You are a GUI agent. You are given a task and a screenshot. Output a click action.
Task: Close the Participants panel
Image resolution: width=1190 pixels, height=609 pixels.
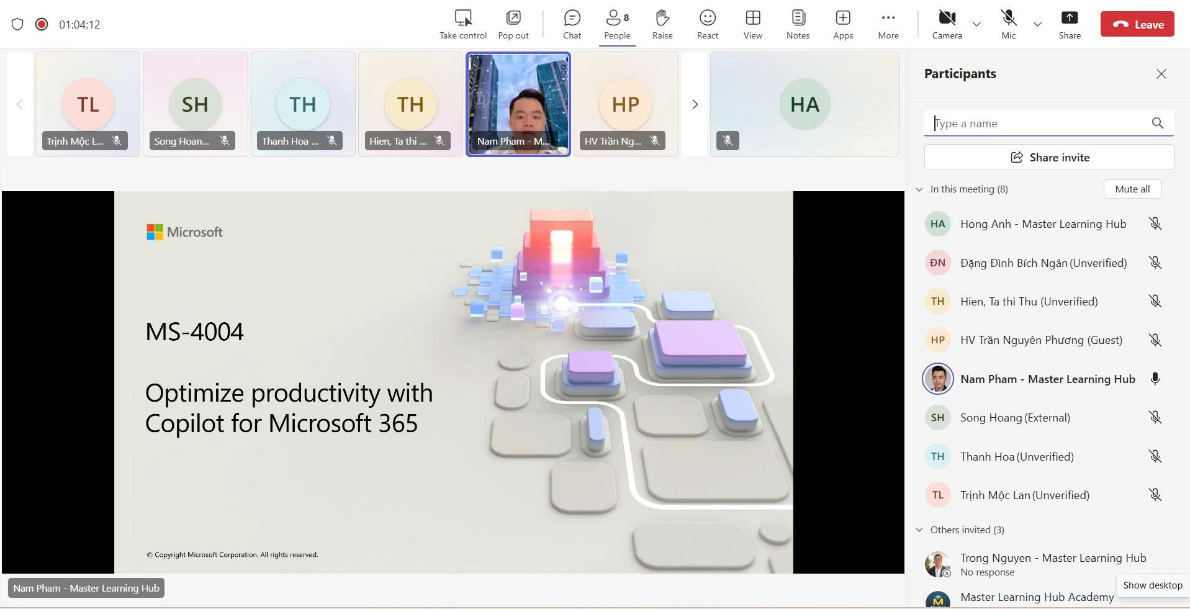(x=1161, y=74)
